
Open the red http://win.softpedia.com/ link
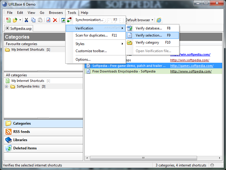coord(190,60)
